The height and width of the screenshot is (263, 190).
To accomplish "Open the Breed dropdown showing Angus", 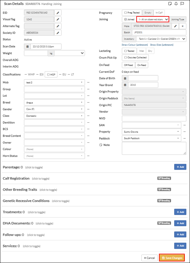I will 54,103.
